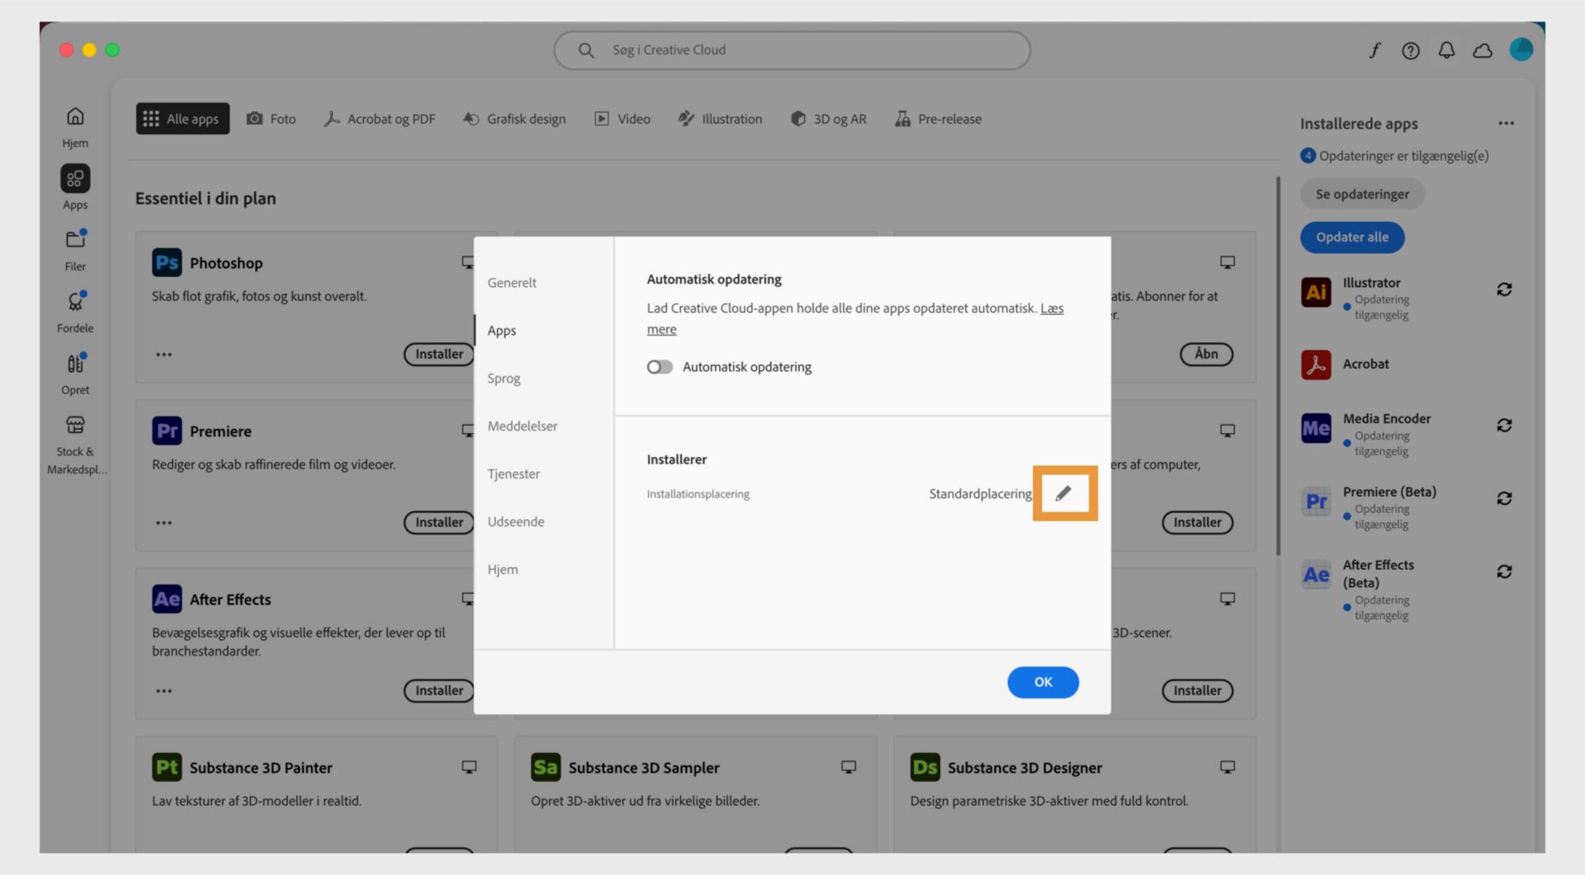Click the Se opdateringer button
1585x876 pixels.
(x=1362, y=194)
